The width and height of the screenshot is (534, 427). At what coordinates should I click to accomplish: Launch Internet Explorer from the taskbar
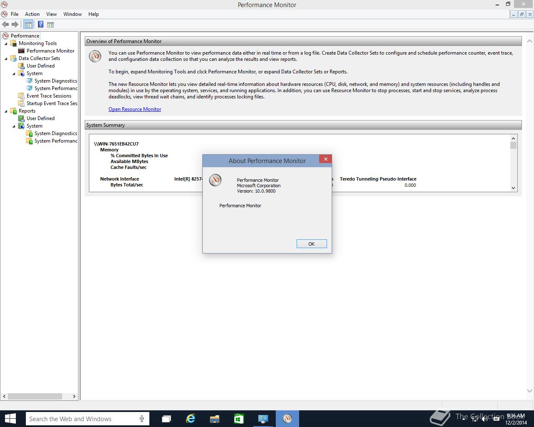coord(191,419)
